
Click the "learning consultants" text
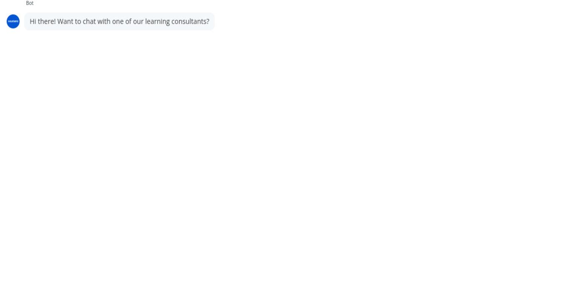coord(176,22)
